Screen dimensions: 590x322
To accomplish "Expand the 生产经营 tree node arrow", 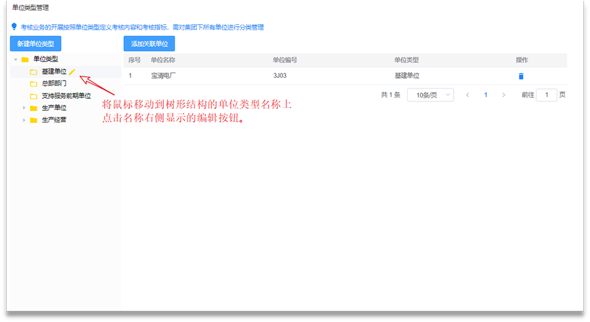I will click(x=24, y=120).
